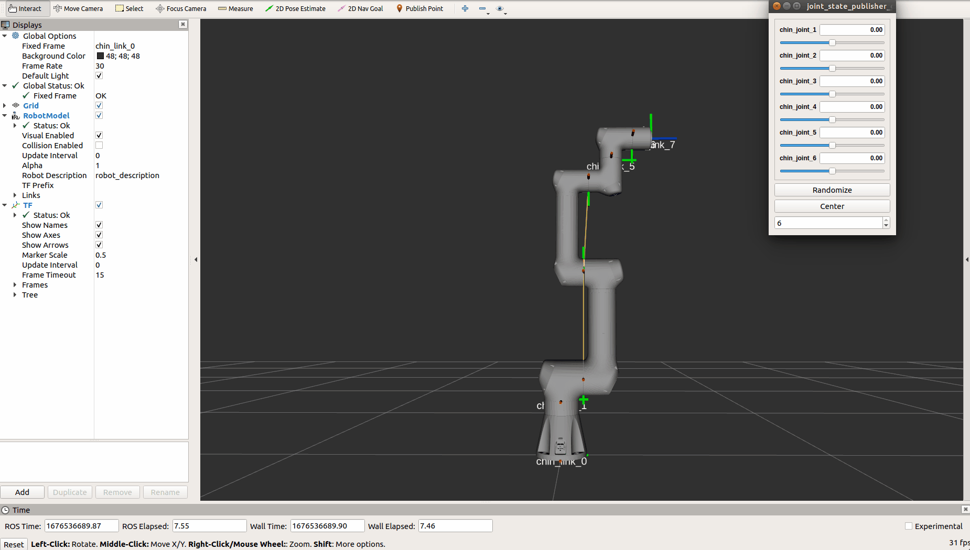The height and width of the screenshot is (550, 970).
Task: Click the TF display icon
Action: tap(16, 205)
